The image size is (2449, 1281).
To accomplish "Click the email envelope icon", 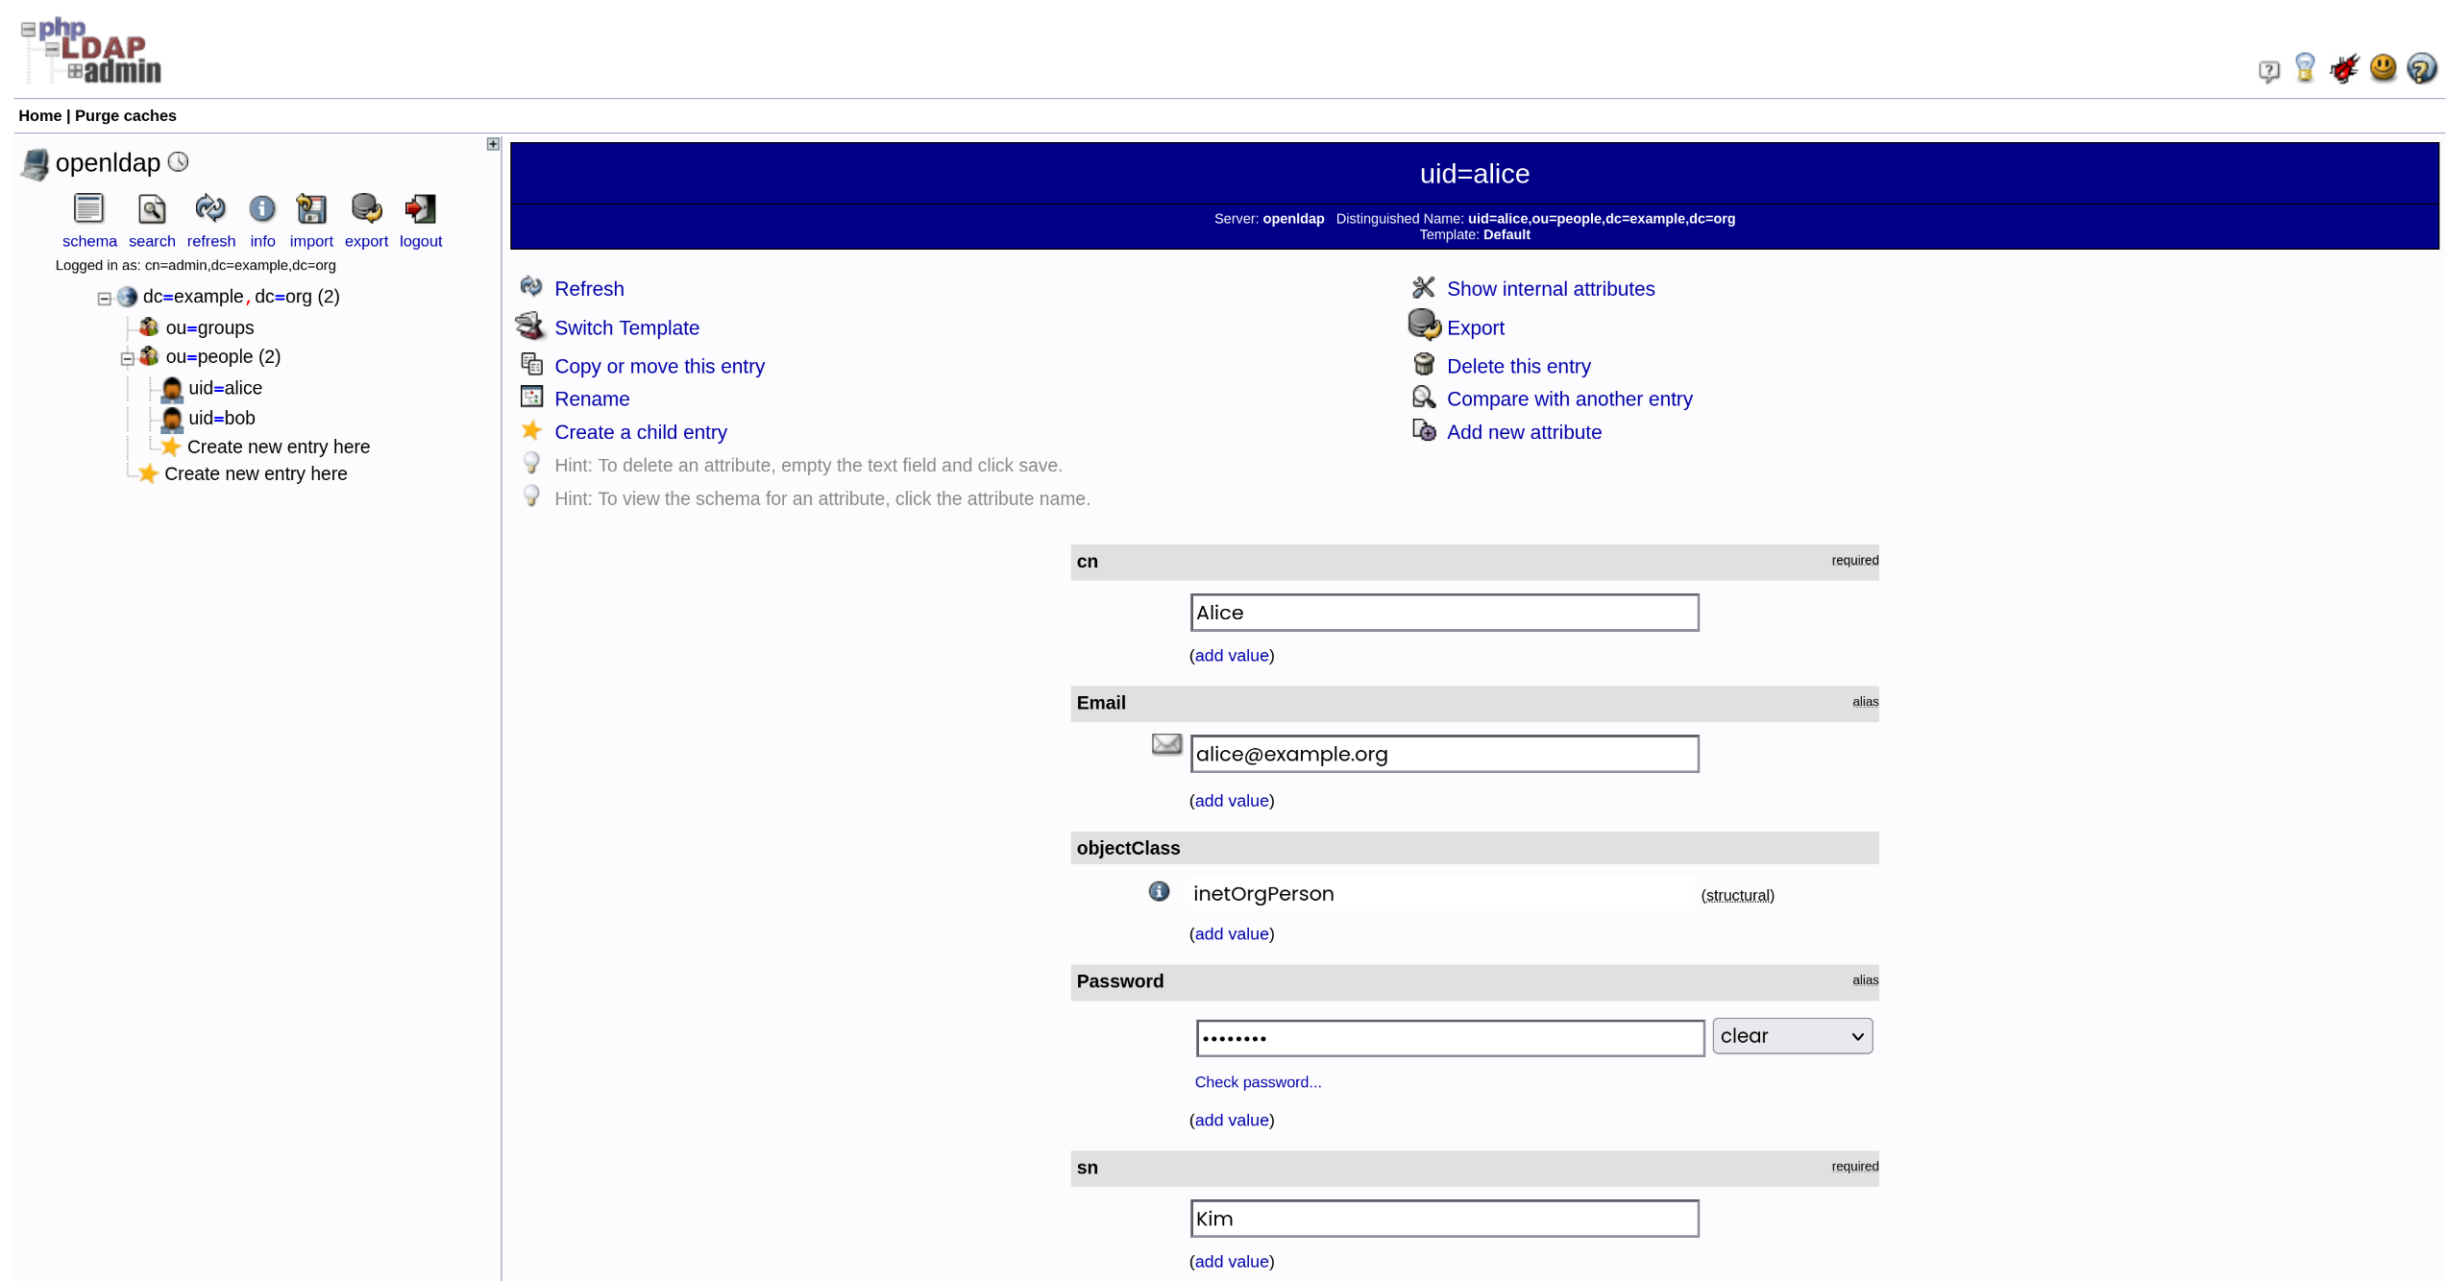I will coord(1165,744).
